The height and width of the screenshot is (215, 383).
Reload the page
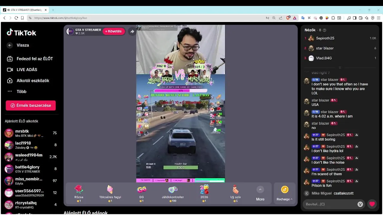(16, 18)
